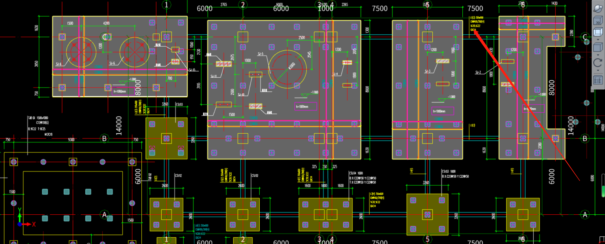
Task: Select the wireframe box display style
Action: (x=598, y=32)
